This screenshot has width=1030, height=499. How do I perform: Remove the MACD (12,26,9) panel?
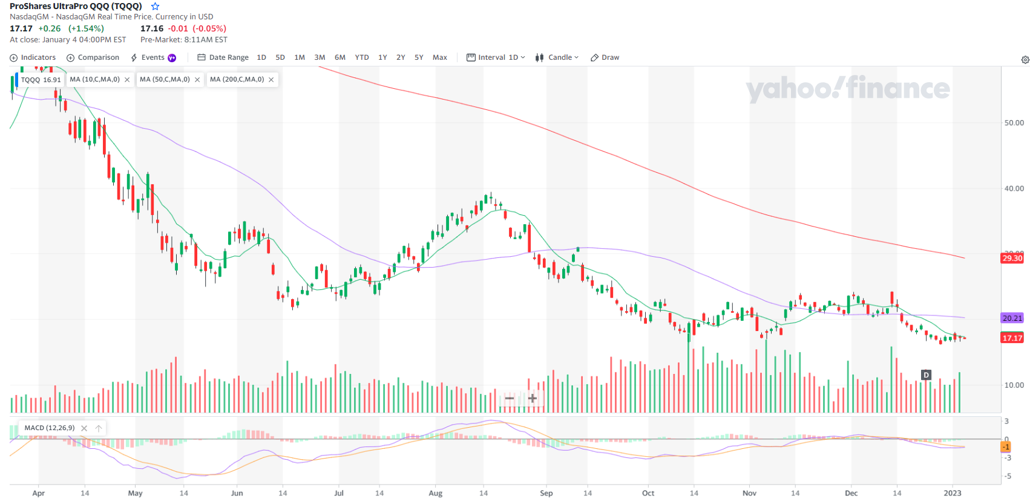point(84,428)
